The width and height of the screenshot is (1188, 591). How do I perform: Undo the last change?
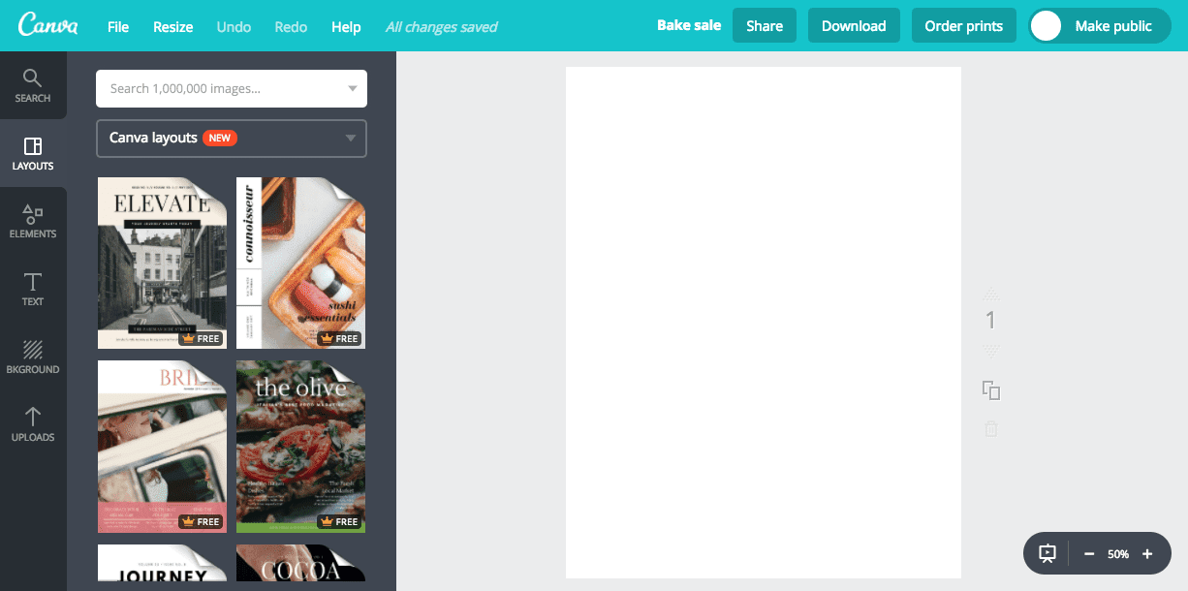click(233, 26)
